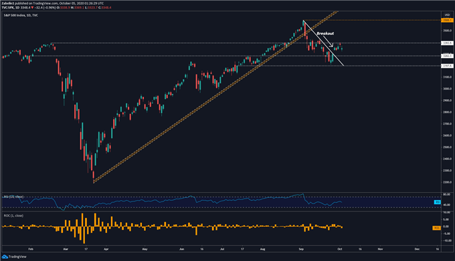Screen dimensions: 455x261
Task: Click the Zabelin1 author name
Action: 7,3
